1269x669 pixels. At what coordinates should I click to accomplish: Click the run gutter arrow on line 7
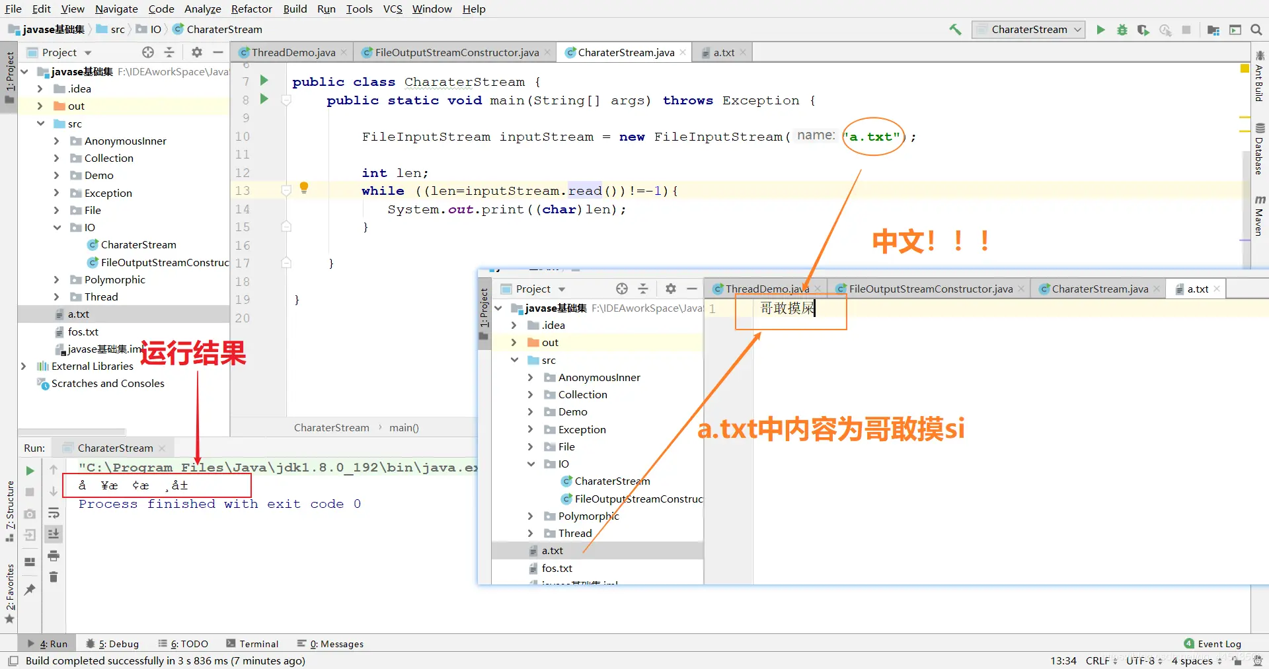[x=264, y=81]
